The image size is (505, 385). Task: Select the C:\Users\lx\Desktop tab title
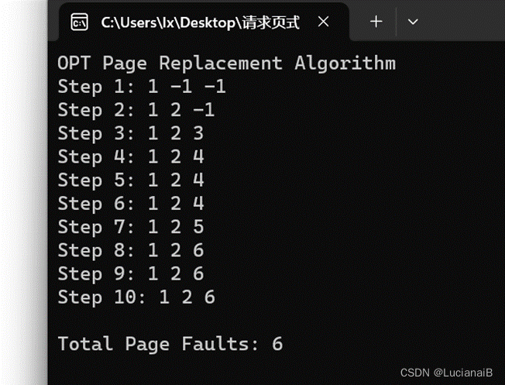(x=201, y=23)
